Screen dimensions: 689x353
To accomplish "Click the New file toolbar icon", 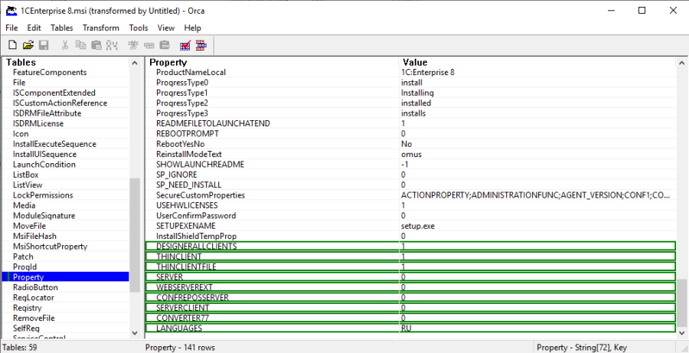I will click(x=13, y=45).
